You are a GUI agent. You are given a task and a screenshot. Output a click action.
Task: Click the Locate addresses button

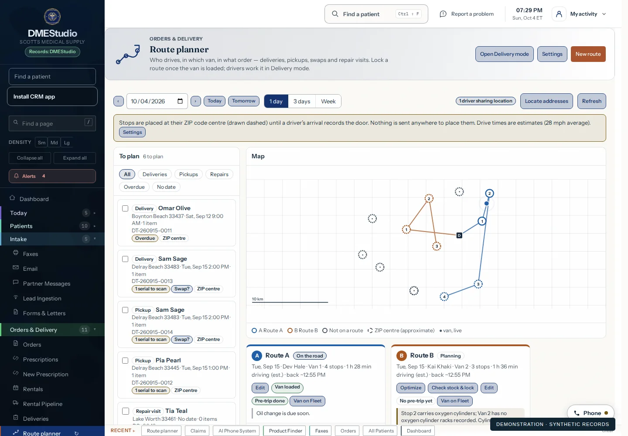[x=546, y=101]
